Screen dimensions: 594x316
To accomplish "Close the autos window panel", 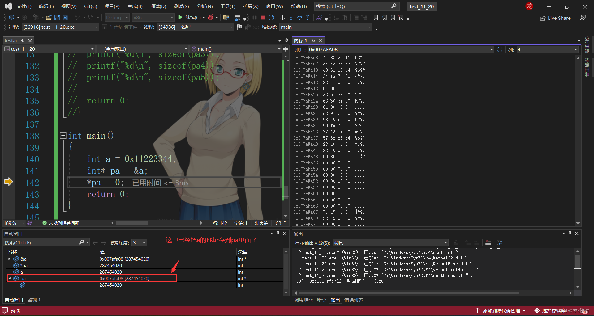I will point(285,234).
